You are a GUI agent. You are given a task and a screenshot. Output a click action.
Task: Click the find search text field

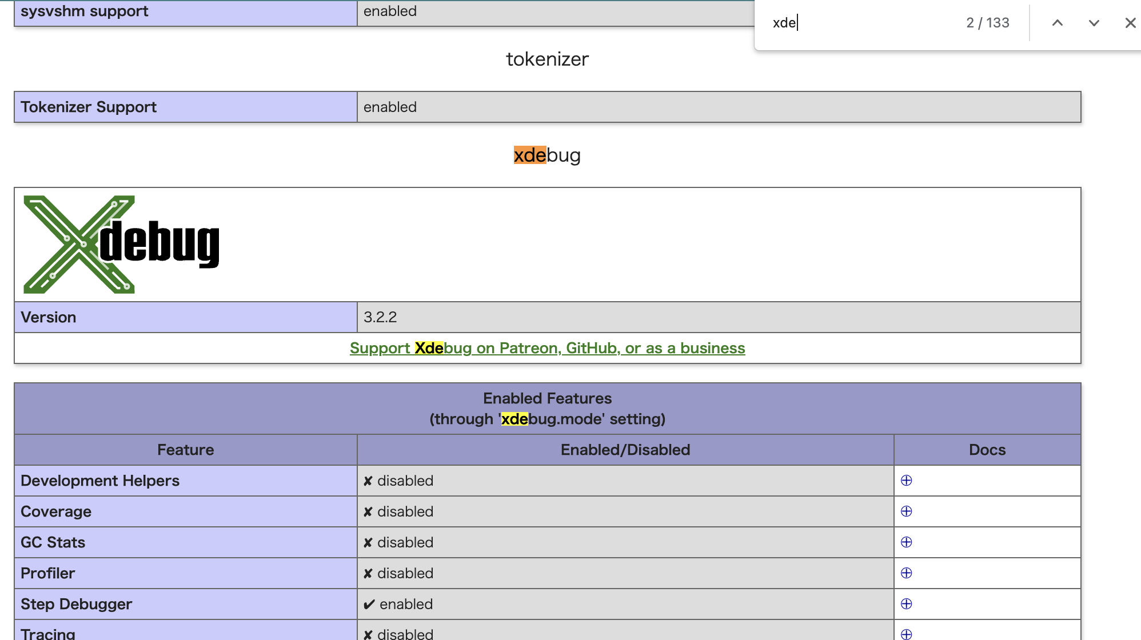tap(857, 23)
